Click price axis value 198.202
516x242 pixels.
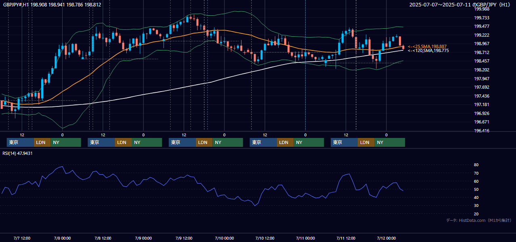click(482, 70)
